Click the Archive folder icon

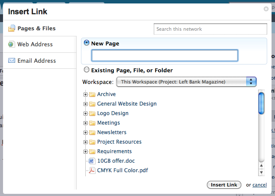tap(92, 94)
